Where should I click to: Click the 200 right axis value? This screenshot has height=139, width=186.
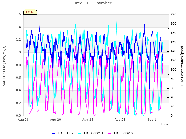[x=174, y=23]
